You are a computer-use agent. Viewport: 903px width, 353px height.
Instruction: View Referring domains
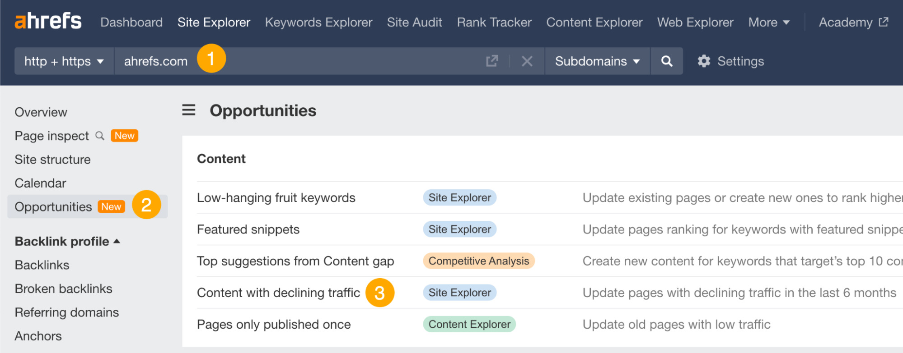[67, 312]
